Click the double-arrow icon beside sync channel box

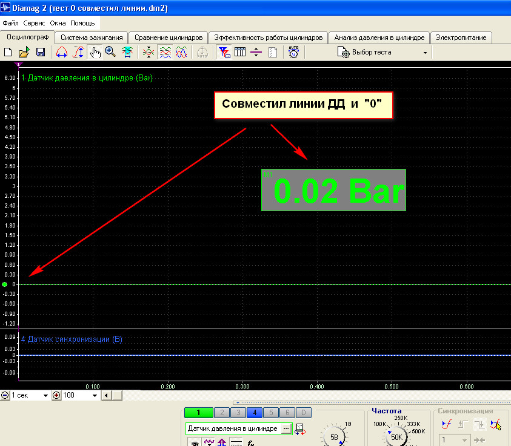(479, 440)
